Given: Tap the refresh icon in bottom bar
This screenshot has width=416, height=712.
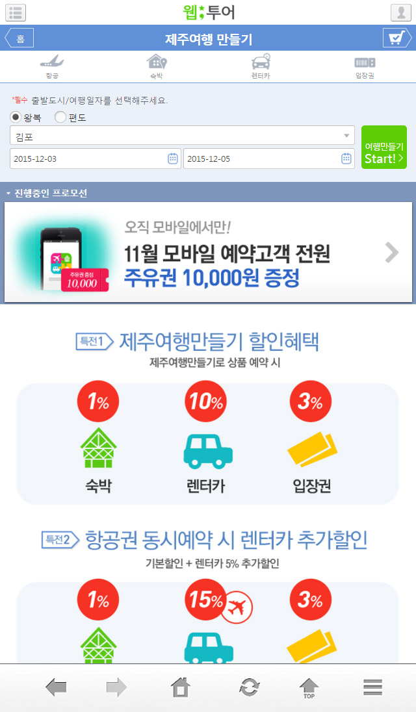Looking at the screenshot, I should click(249, 687).
